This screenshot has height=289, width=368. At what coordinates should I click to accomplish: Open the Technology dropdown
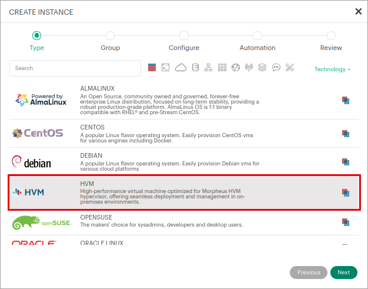click(x=332, y=69)
